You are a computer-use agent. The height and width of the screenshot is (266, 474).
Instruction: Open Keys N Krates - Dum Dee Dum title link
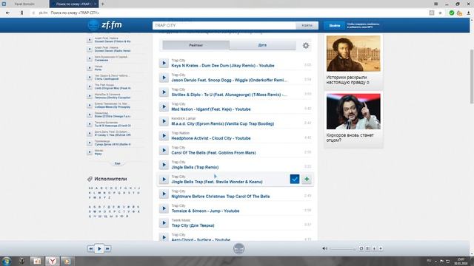click(x=223, y=66)
